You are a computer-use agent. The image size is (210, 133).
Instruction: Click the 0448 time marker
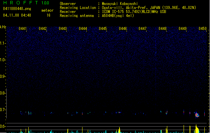pos(163,29)
